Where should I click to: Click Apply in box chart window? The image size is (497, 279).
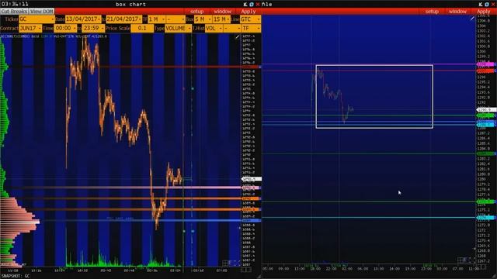click(248, 12)
